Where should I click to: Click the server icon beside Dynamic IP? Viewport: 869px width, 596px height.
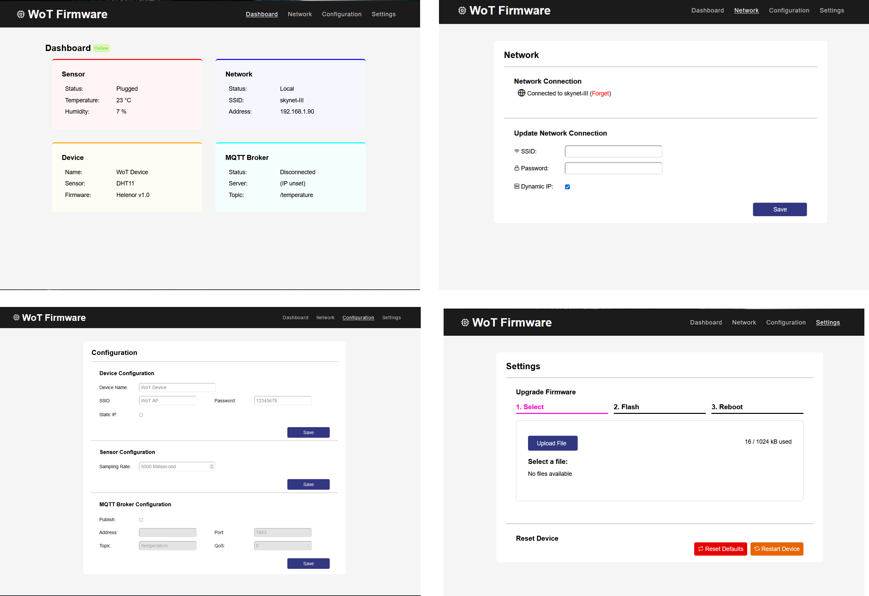[x=516, y=186]
